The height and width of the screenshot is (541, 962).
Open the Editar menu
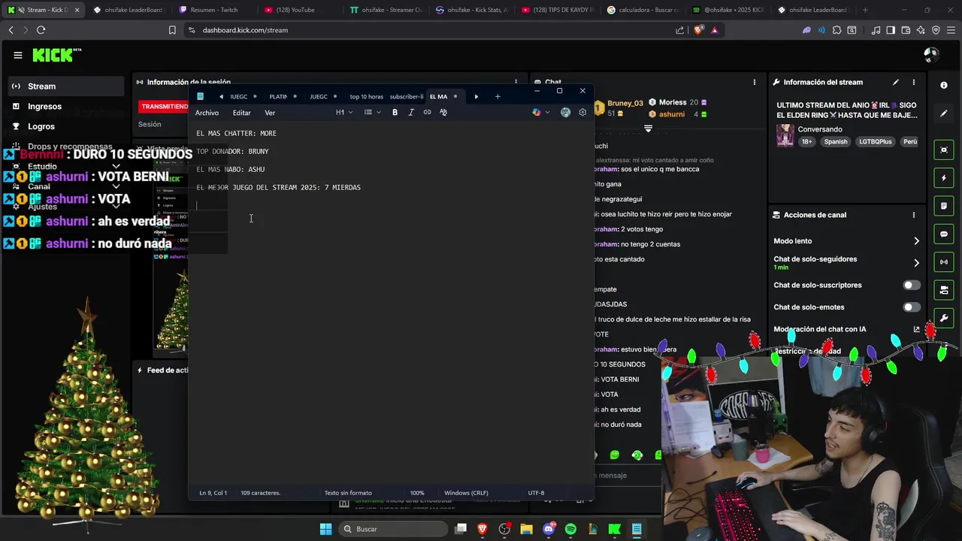(241, 113)
